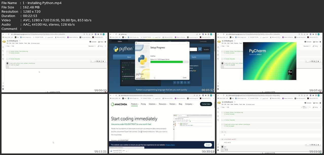Screen dimensions: 324x155
Task: Click the python logo on the python.org page
Action: [x=123, y=49]
